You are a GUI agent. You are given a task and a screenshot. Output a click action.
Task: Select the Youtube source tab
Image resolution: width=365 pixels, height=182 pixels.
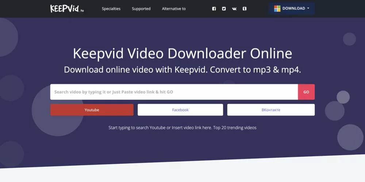[92, 110]
